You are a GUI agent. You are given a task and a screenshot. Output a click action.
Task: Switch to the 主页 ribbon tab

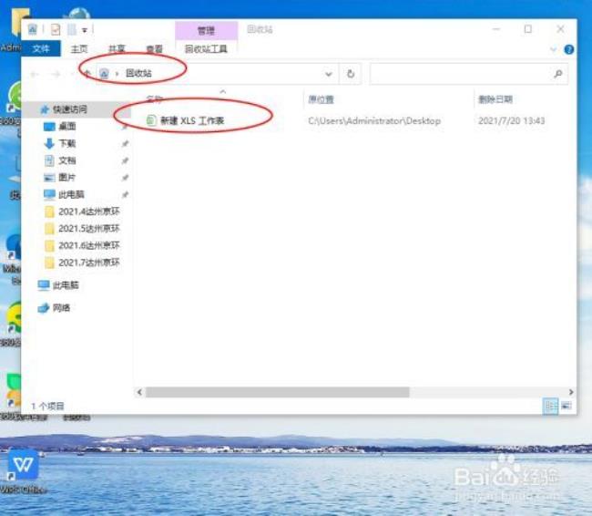(79, 48)
